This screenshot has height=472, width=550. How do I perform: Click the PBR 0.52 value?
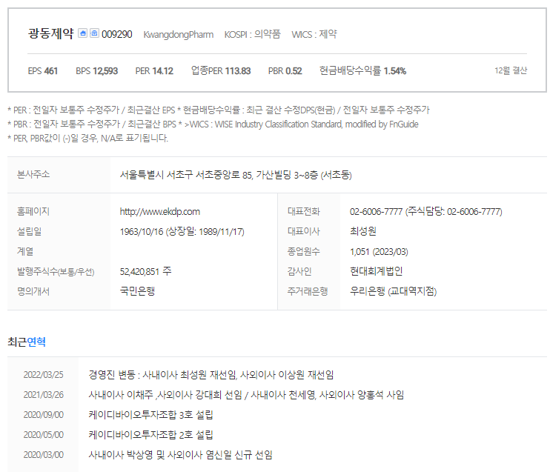click(285, 71)
